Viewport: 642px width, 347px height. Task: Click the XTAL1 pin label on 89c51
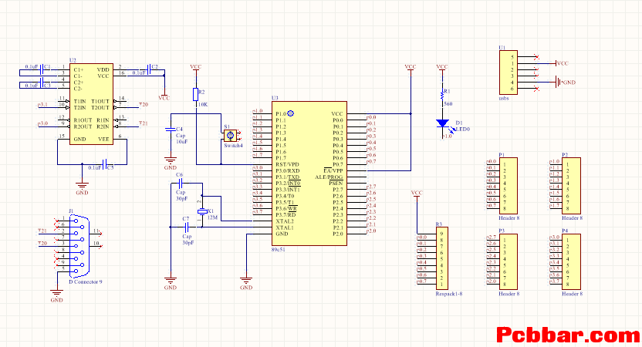(x=285, y=227)
